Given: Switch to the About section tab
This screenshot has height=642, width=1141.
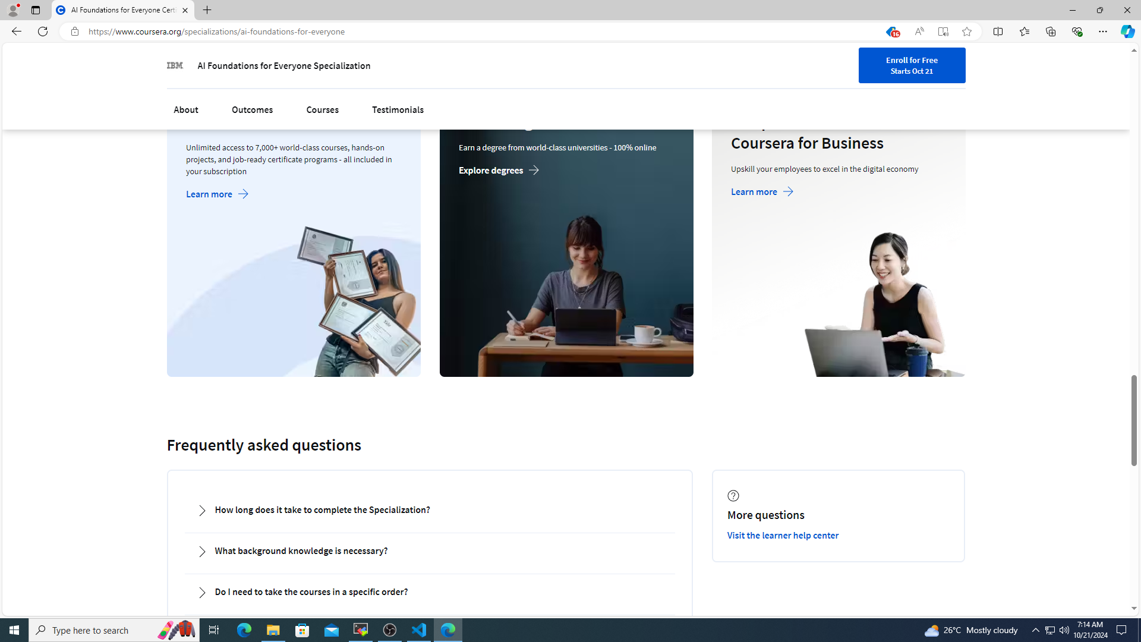Looking at the screenshot, I should click(x=186, y=110).
